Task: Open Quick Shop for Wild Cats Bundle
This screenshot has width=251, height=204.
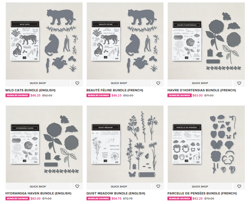Action: [38, 83]
